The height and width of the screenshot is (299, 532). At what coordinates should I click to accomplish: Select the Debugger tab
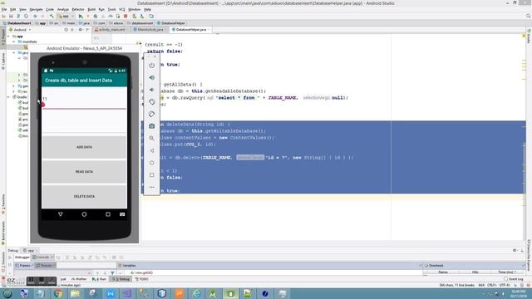pyautogui.click(x=22, y=257)
